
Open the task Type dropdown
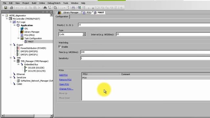point(84,34)
